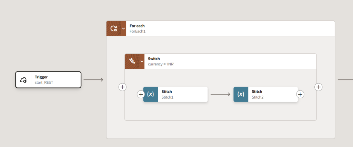Click the arrow between Trigger and For each
353x147 pixels.
pos(93,80)
